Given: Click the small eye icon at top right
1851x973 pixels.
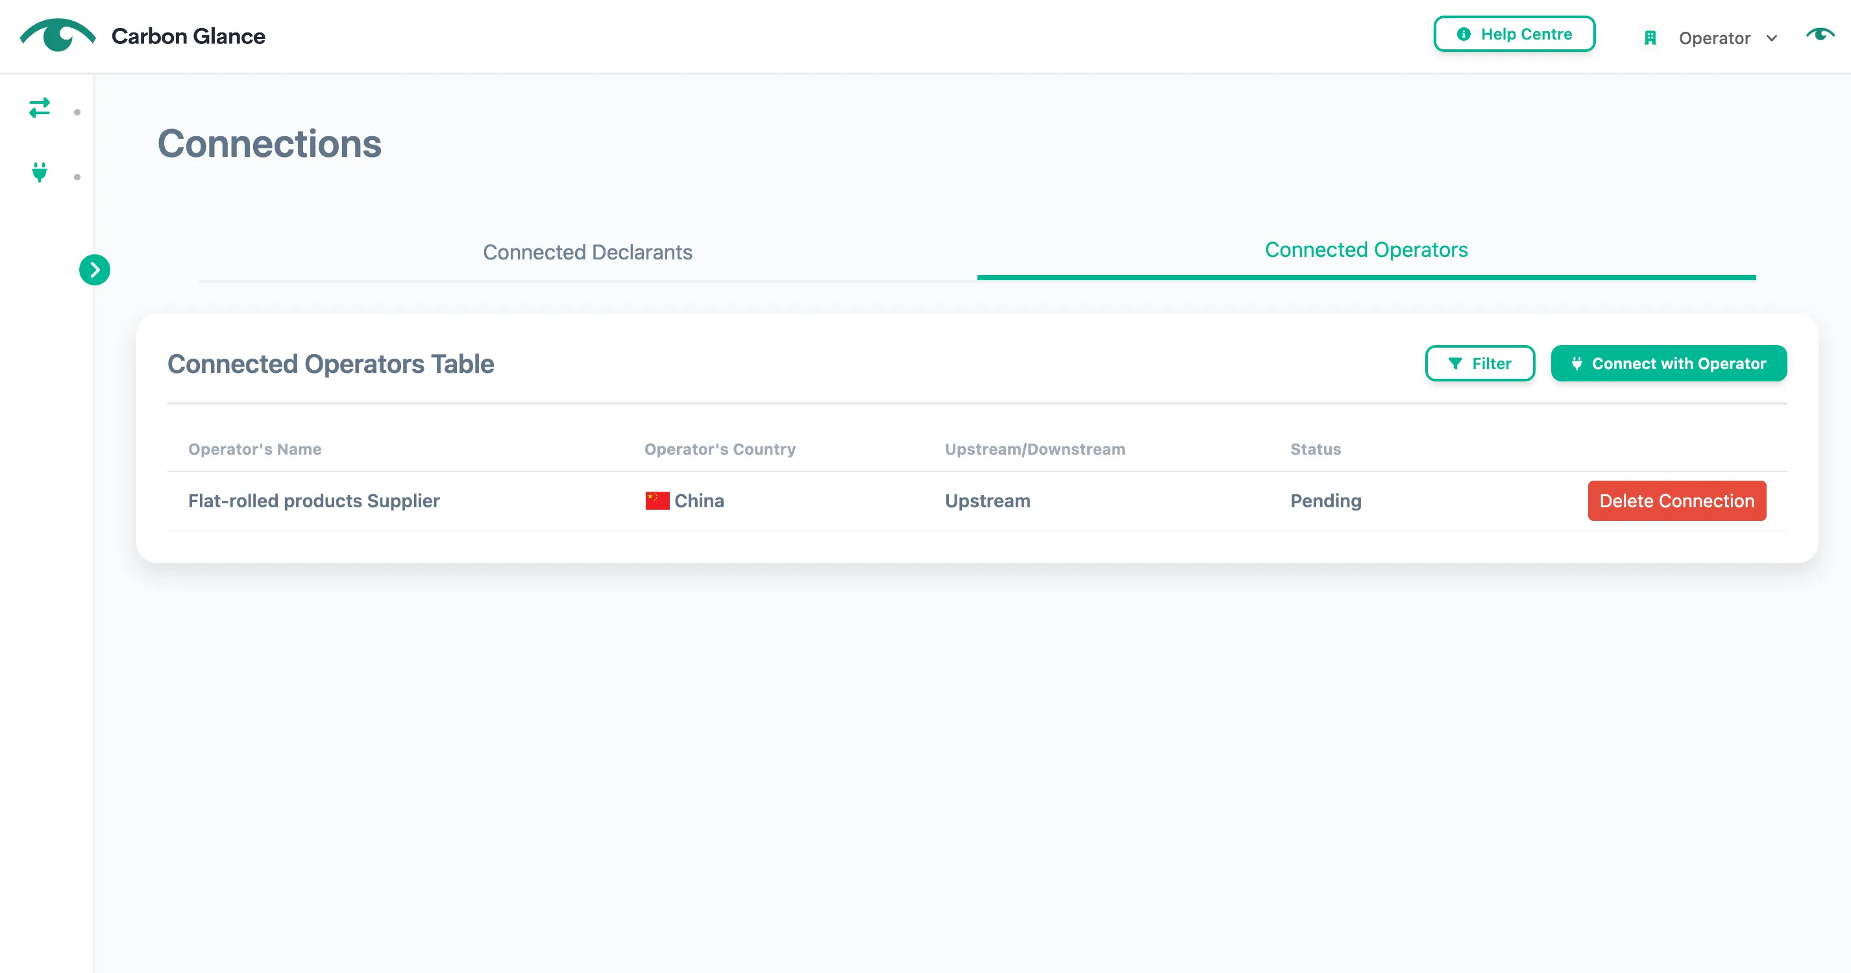Looking at the screenshot, I should tap(1820, 34).
